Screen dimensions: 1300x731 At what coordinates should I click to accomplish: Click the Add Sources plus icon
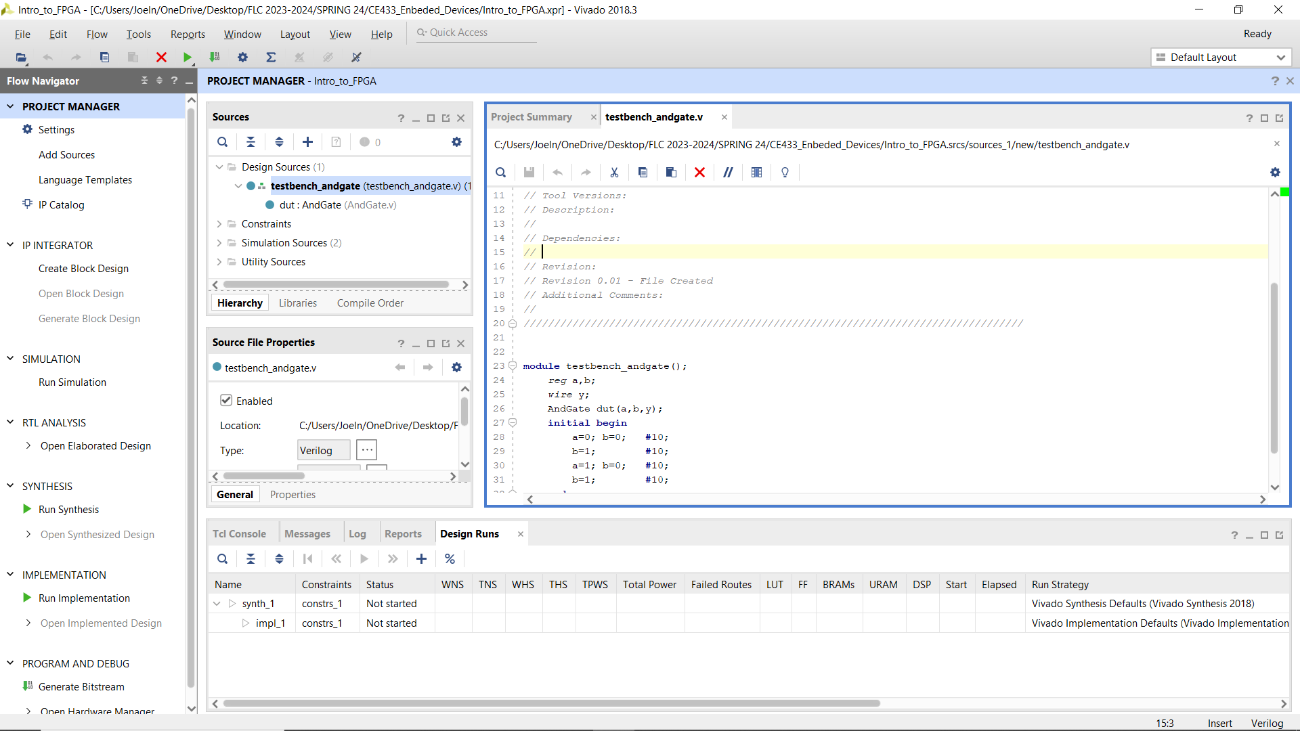point(307,141)
